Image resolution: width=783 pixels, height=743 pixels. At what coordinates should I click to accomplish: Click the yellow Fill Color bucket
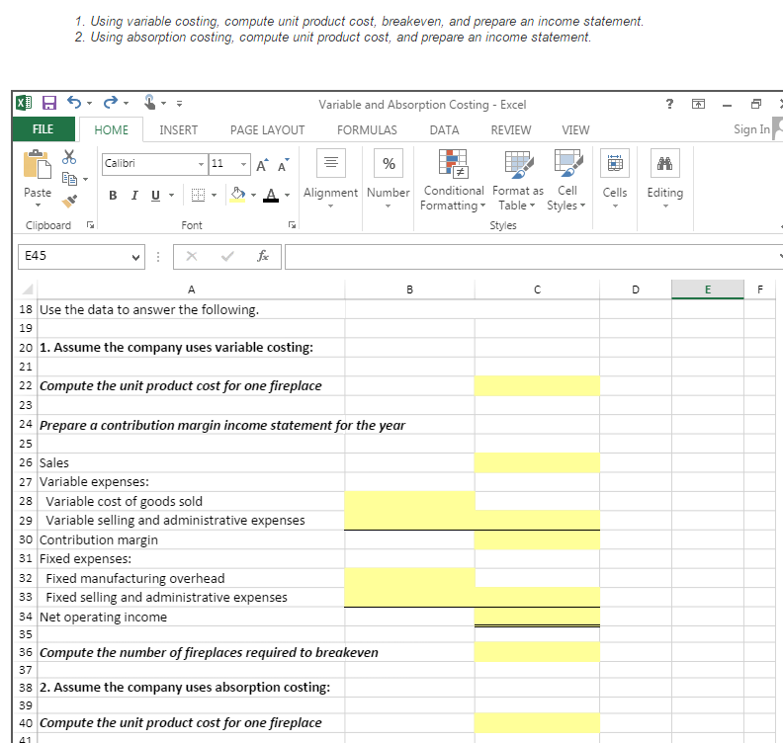238,194
